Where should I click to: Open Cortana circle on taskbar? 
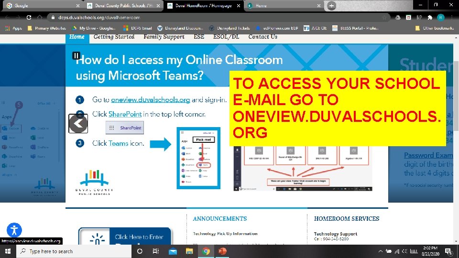coord(140,251)
